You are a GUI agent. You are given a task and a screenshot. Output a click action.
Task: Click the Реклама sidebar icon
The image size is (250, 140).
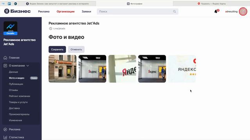[5, 129]
